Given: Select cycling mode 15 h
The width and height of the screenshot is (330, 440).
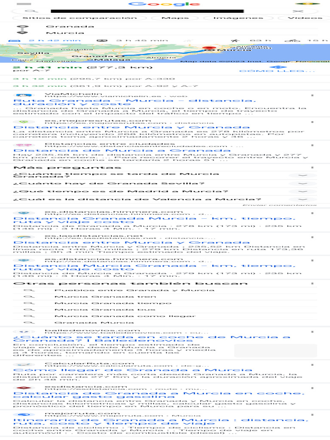Looking at the screenshot, I should [x=306, y=41].
